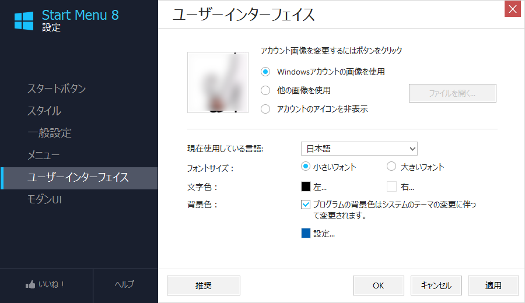Open the スタートボタン settings page
The height and width of the screenshot is (303, 525).
pos(56,89)
